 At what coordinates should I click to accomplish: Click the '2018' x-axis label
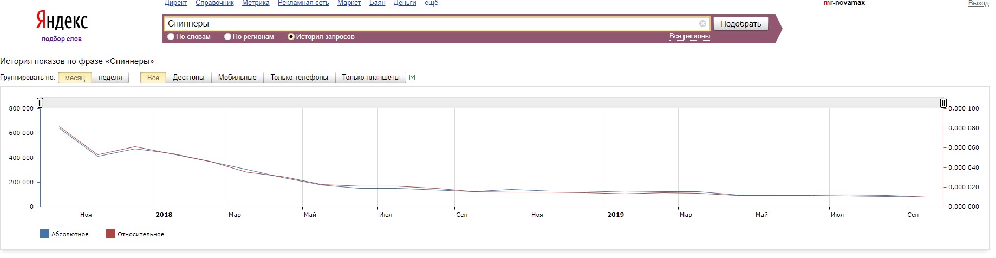tap(164, 215)
